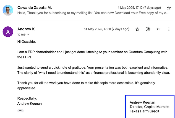The image size is (175, 118).
Task: Reply to Andrew K using arrow icon
Action: point(158,29)
